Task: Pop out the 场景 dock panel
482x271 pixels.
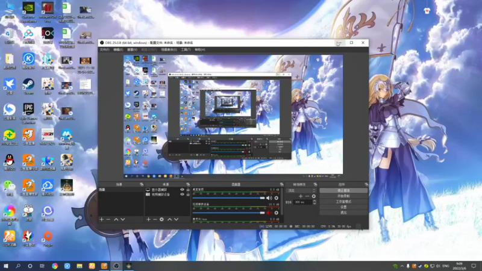Action: [x=142, y=184]
